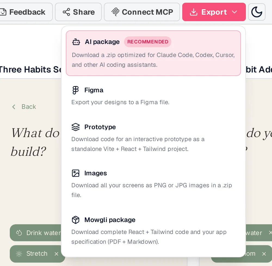The height and width of the screenshot is (266, 272).
Task: Remove the Stretch chip via its X
Action: tap(56, 254)
